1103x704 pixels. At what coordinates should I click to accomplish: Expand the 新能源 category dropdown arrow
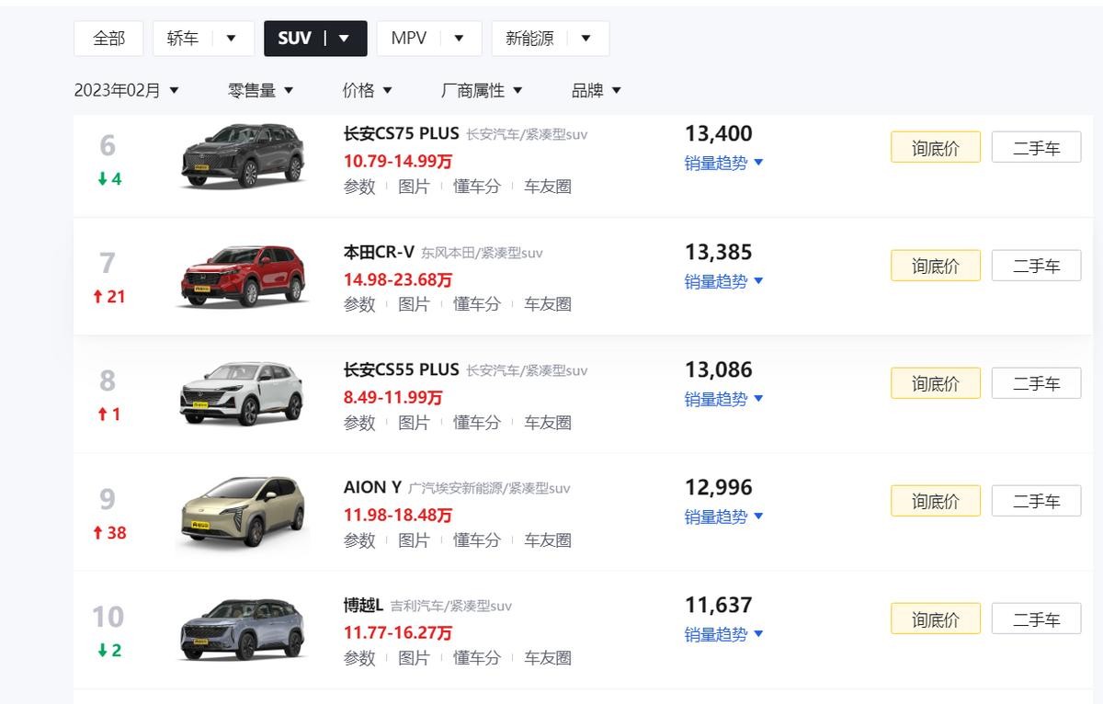click(586, 39)
